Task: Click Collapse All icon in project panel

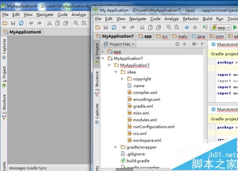Action: coord(184,44)
